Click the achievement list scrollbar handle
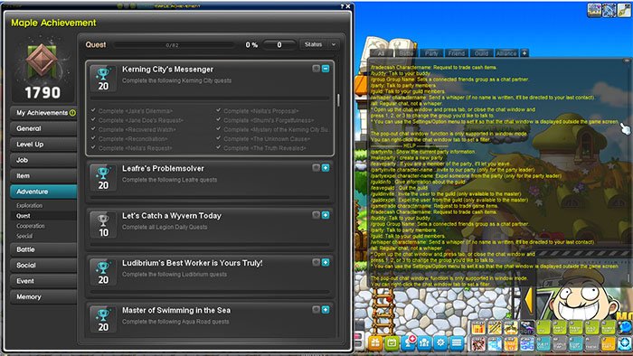633x356 pixels. [338, 100]
